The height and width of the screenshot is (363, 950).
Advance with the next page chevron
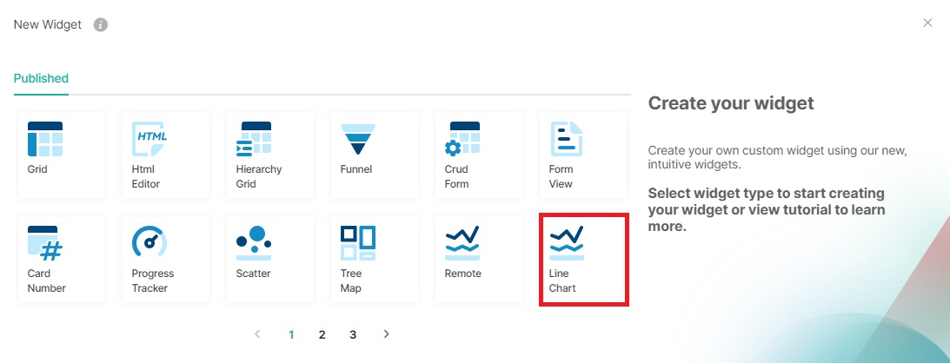pyautogui.click(x=387, y=334)
